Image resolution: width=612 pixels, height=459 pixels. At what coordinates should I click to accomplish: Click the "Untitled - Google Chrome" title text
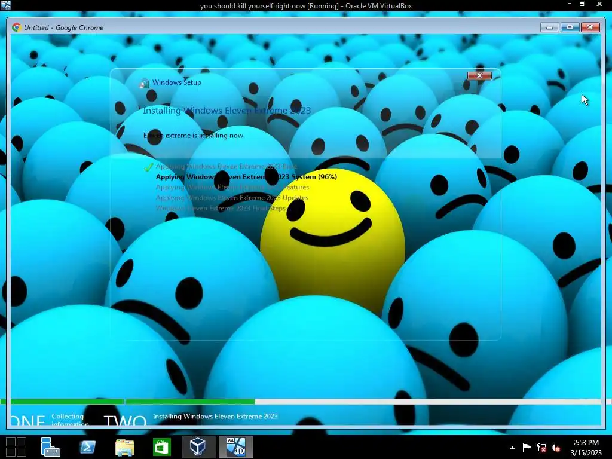(63, 27)
